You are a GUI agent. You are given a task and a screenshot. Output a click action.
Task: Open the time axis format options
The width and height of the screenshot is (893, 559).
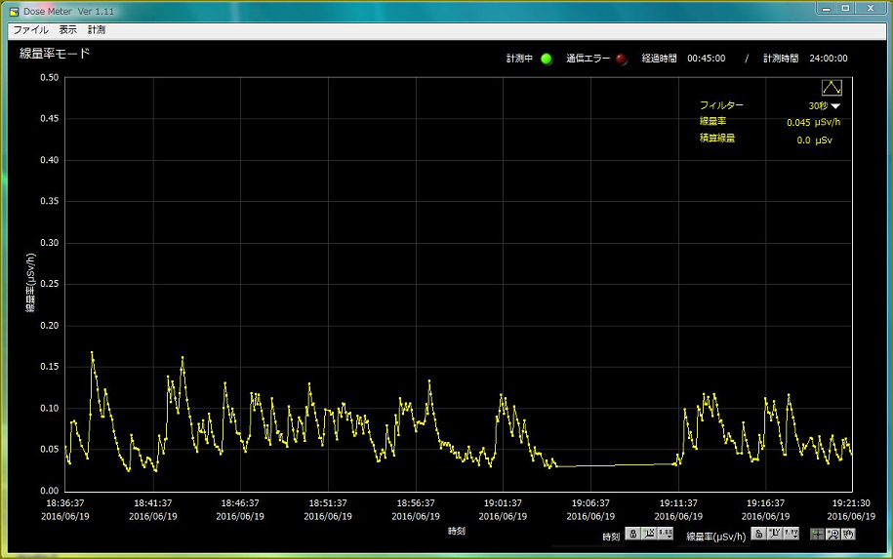[666, 534]
